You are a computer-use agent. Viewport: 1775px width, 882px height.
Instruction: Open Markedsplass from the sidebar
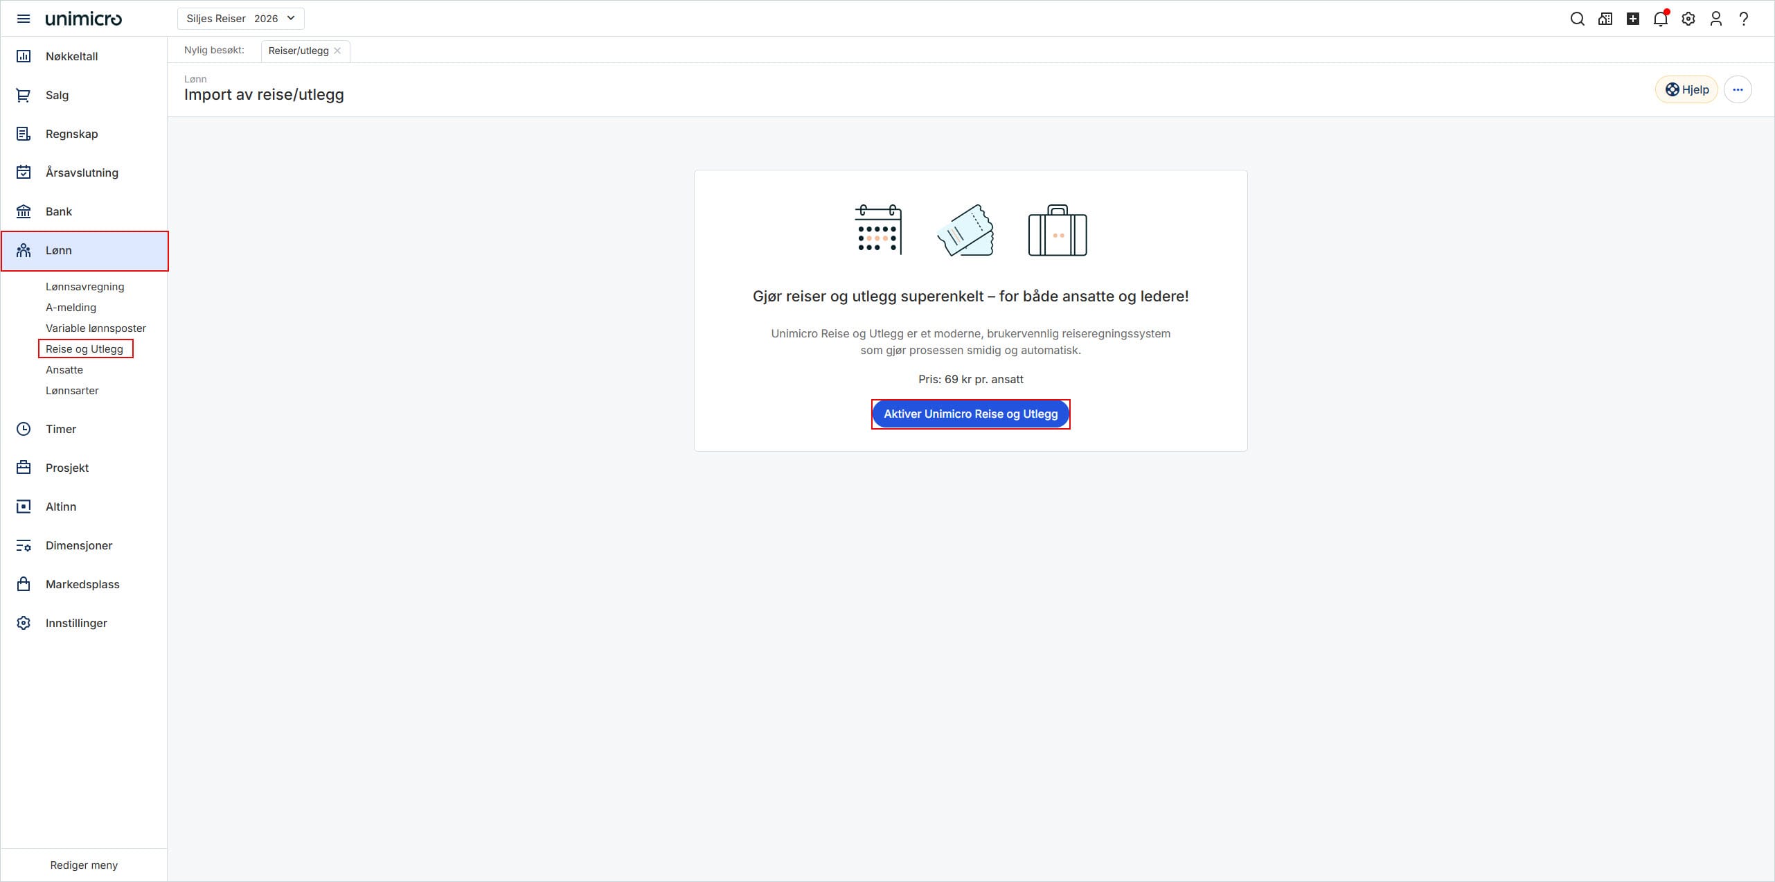tap(82, 584)
